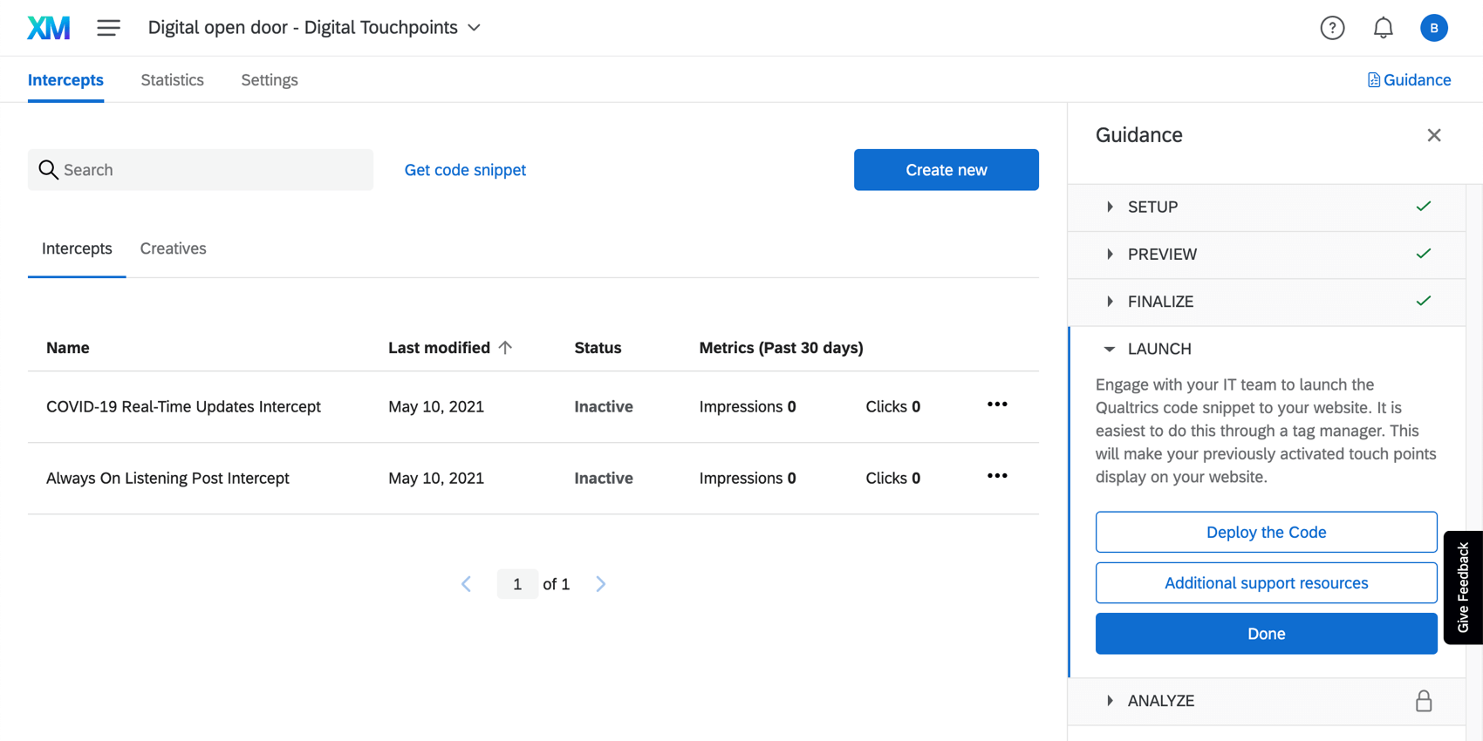Open options for Always On Listening Post Intercept

pyautogui.click(x=997, y=476)
